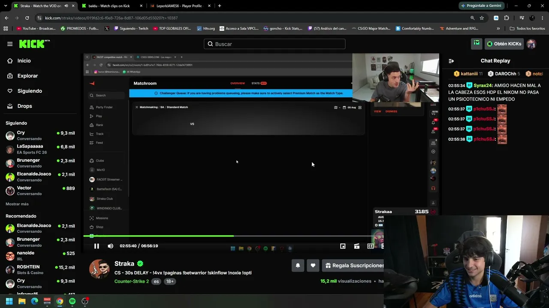Image resolution: width=549 pixels, height=308 pixels.
Task: Mute the Kick video player volume
Action: pos(111,246)
